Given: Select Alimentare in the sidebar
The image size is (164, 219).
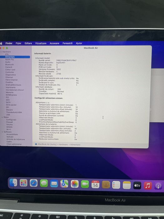Looking at the screenshot, I should pyautogui.click(x=15, y=57).
